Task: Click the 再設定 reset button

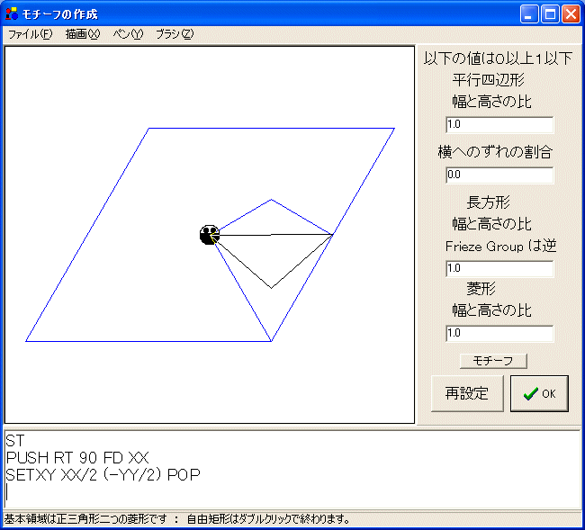Action: 467,393
